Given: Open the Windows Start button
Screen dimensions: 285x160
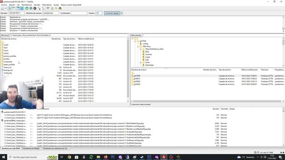Looking at the screenshot, I should click(4, 157).
